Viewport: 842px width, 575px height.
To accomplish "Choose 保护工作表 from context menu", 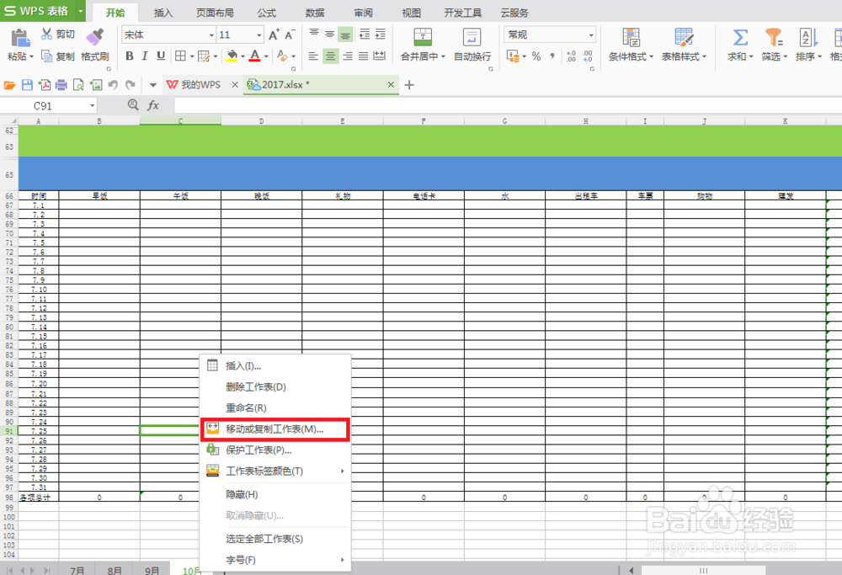I will [x=275, y=450].
